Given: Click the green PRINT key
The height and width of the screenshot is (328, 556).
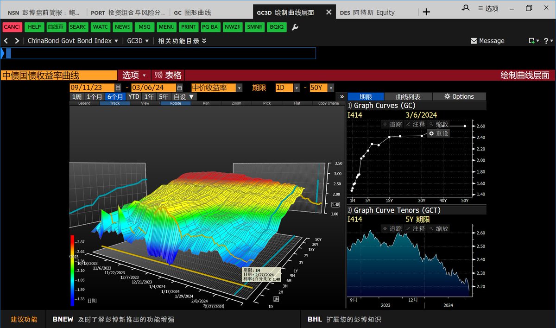Looking at the screenshot, I should click(189, 27).
